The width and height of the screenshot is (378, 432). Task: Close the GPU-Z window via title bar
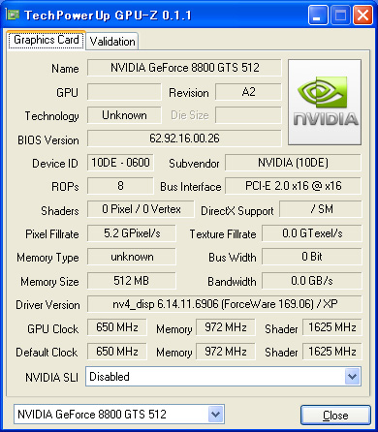point(362,15)
